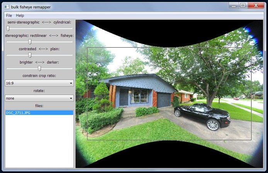Close the bulk fisheye remapper window
Screen dimensions: 268x173
[x=256, y=5]
